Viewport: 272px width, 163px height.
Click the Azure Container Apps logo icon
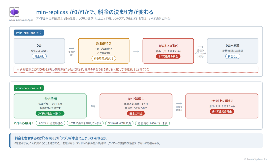[14, 12]
